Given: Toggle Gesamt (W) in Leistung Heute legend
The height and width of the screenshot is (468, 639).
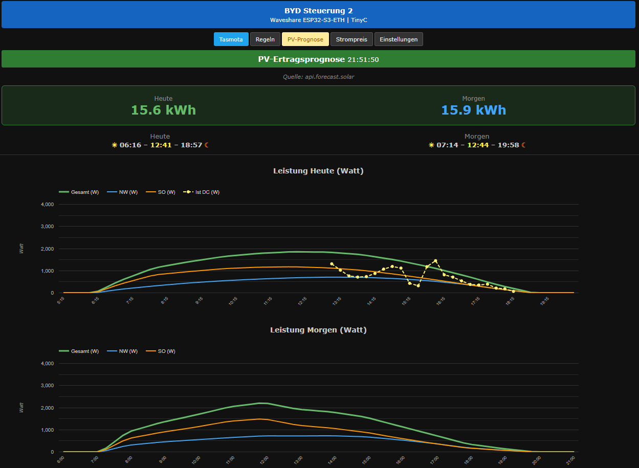Looking at the screenshot, I should [79, 192].
